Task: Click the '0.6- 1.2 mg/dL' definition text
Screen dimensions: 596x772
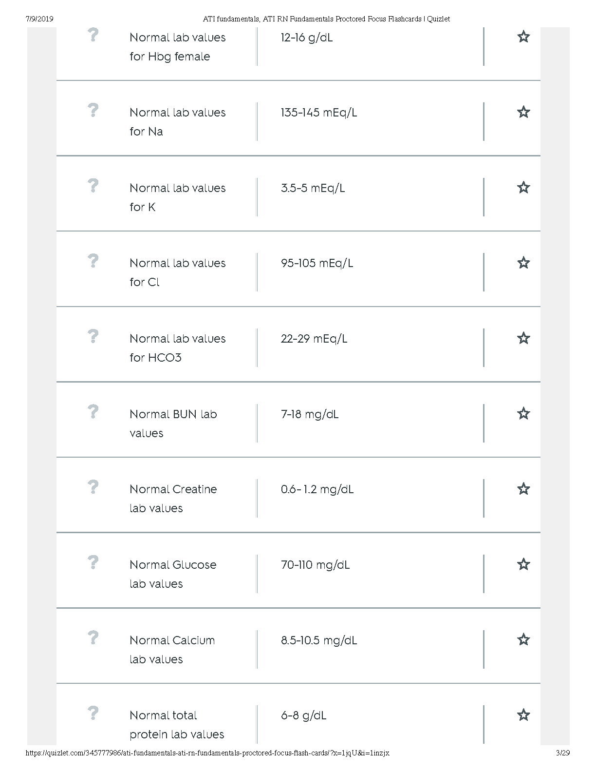Action: pos(317,489)
